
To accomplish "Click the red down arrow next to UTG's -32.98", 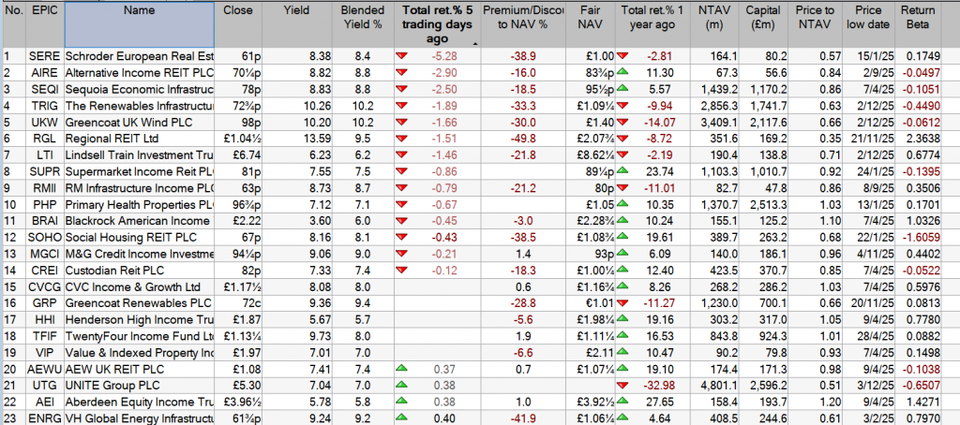I will (x=624, y=384).
